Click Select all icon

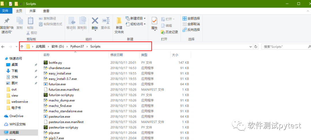[x=185, y=18]
